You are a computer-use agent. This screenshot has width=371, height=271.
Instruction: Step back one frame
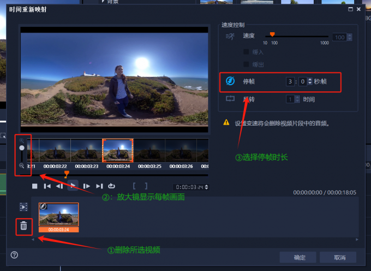59,186
